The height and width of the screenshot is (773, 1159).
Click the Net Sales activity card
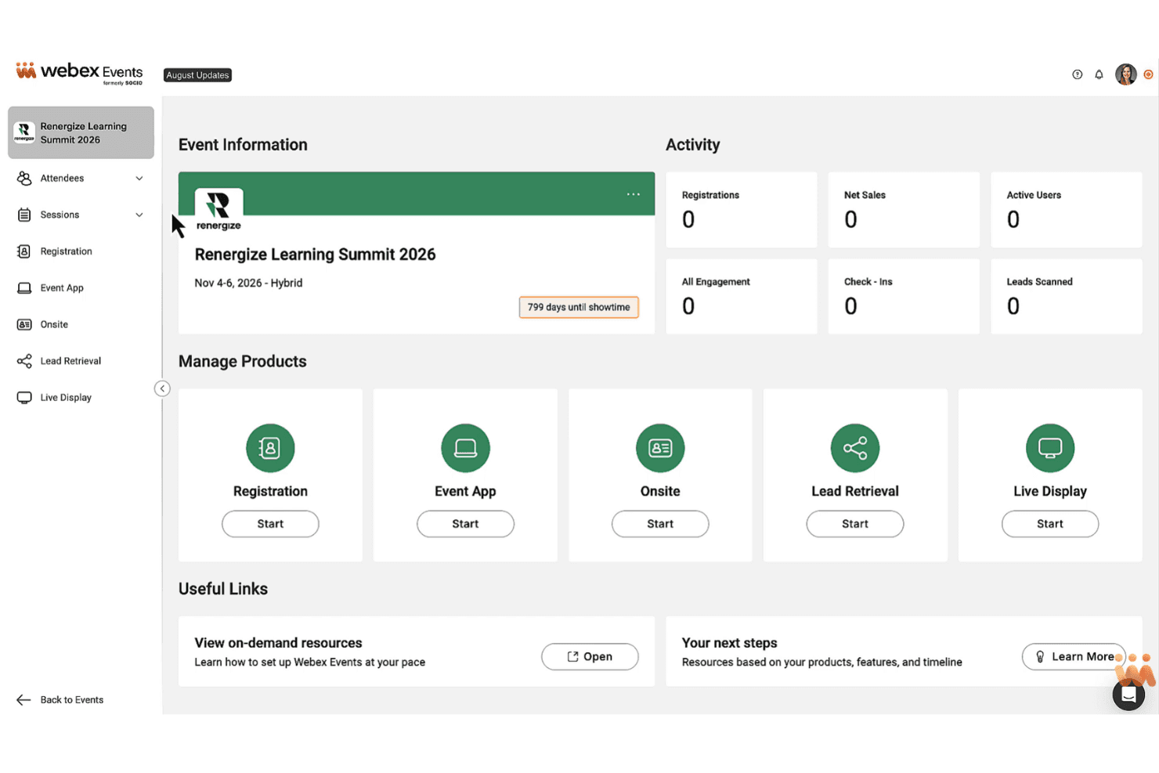click(904, 210)
